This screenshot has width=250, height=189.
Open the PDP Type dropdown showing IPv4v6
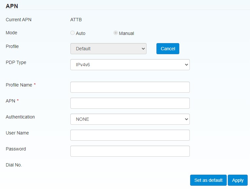click(130, 65)
